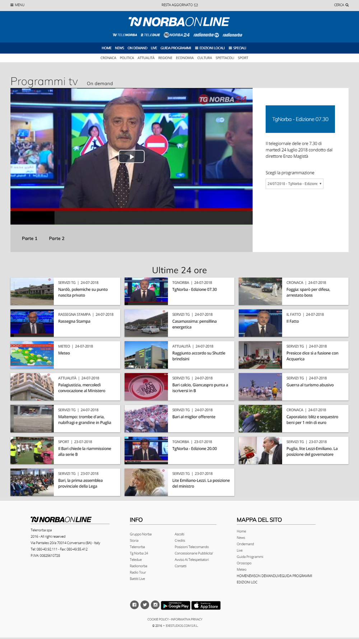This screenshot has height=639, width=359.
Task: Open TgNorba - Edizione 20.00 article
Action: point(195,449)
